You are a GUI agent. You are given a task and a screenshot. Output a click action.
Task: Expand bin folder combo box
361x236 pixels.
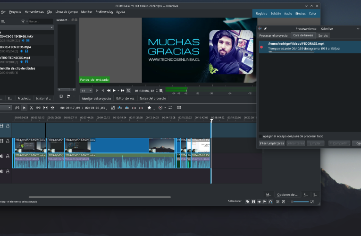click(x=27, y=27)
